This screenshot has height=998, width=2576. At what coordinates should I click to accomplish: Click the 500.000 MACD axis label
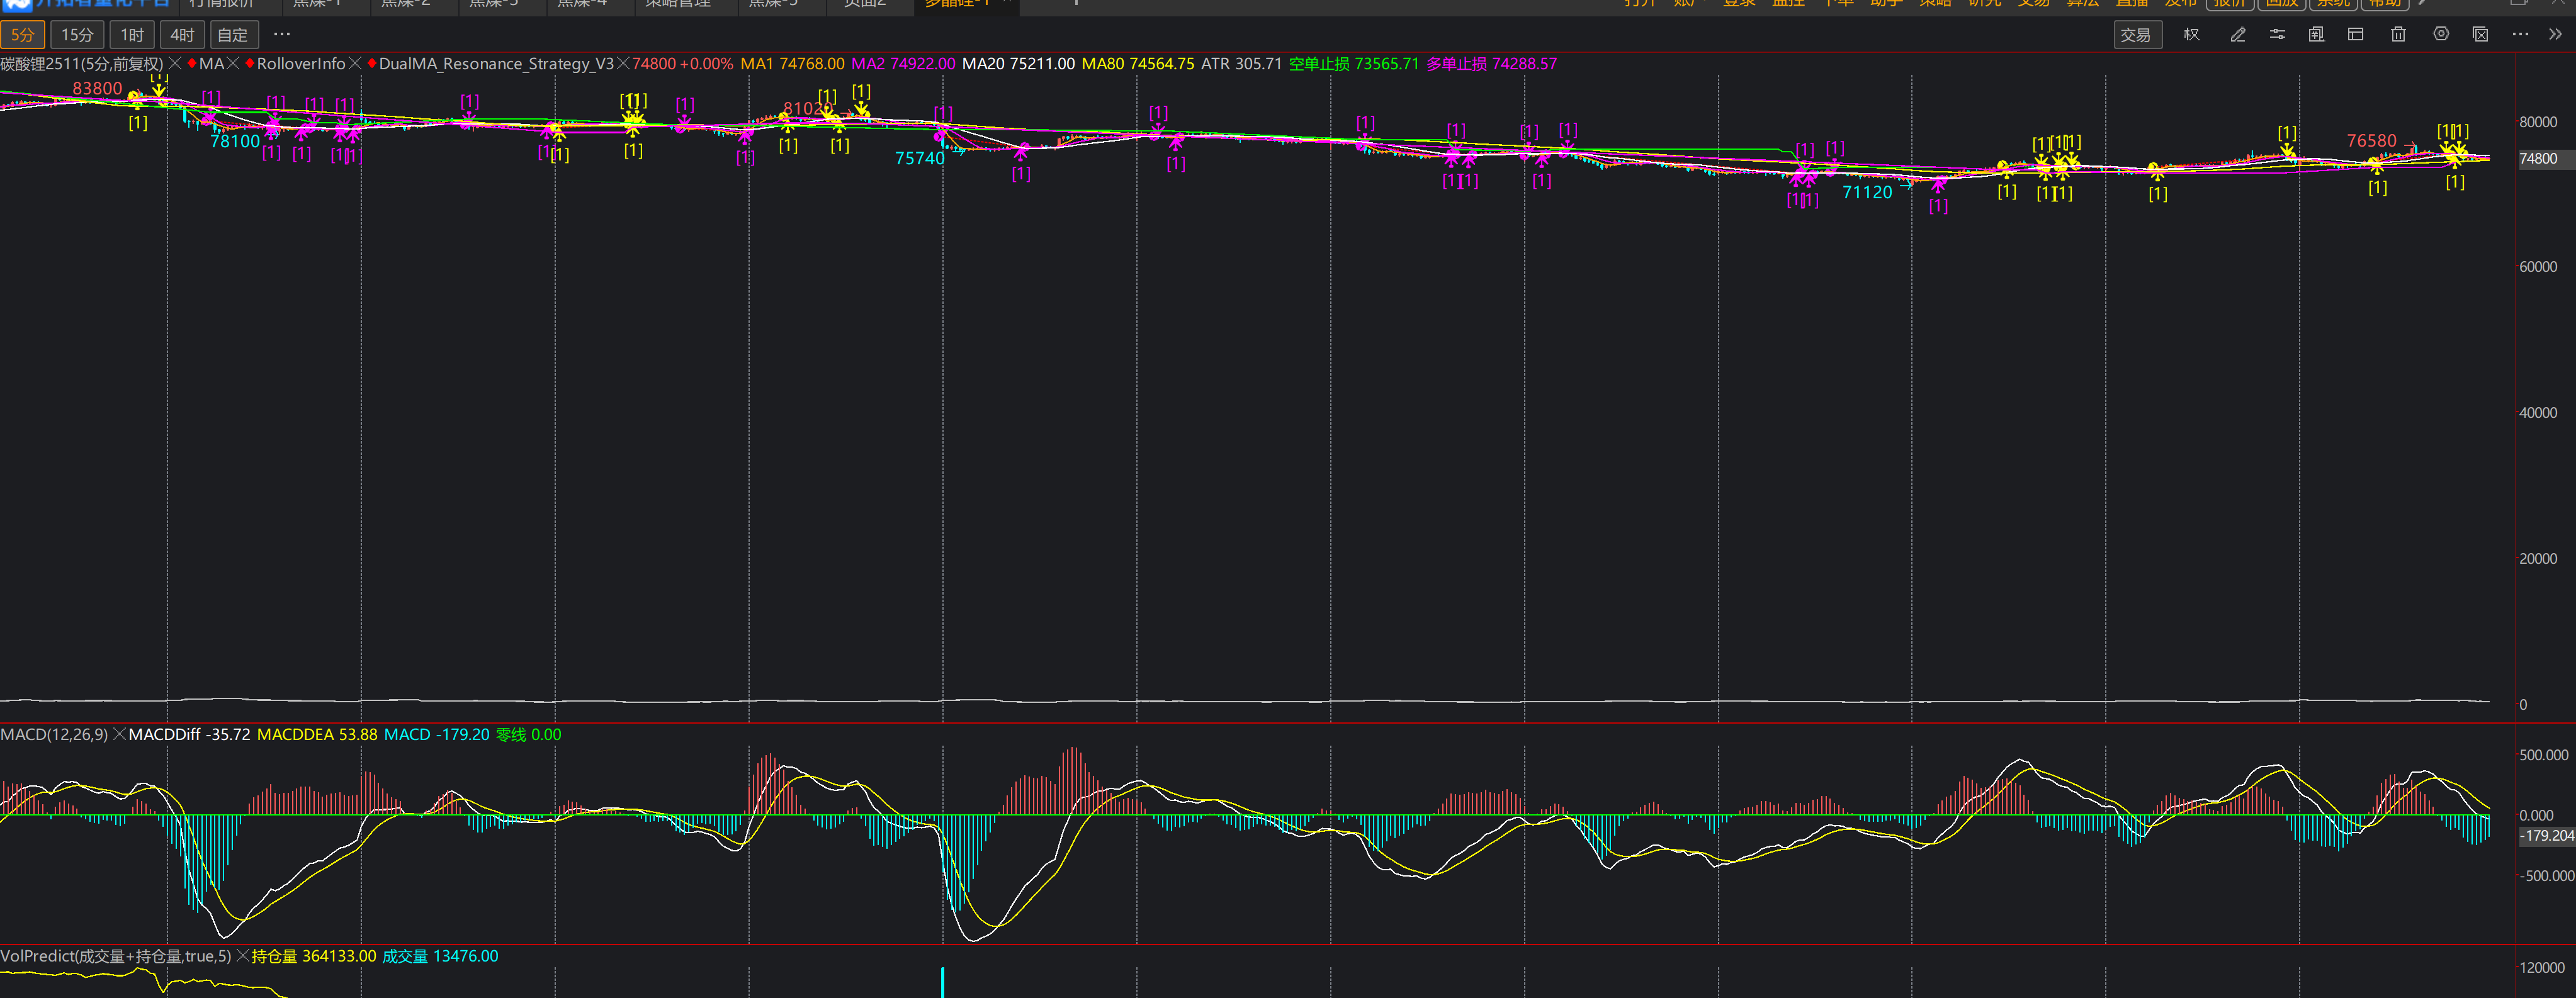tap(2543, 756)
